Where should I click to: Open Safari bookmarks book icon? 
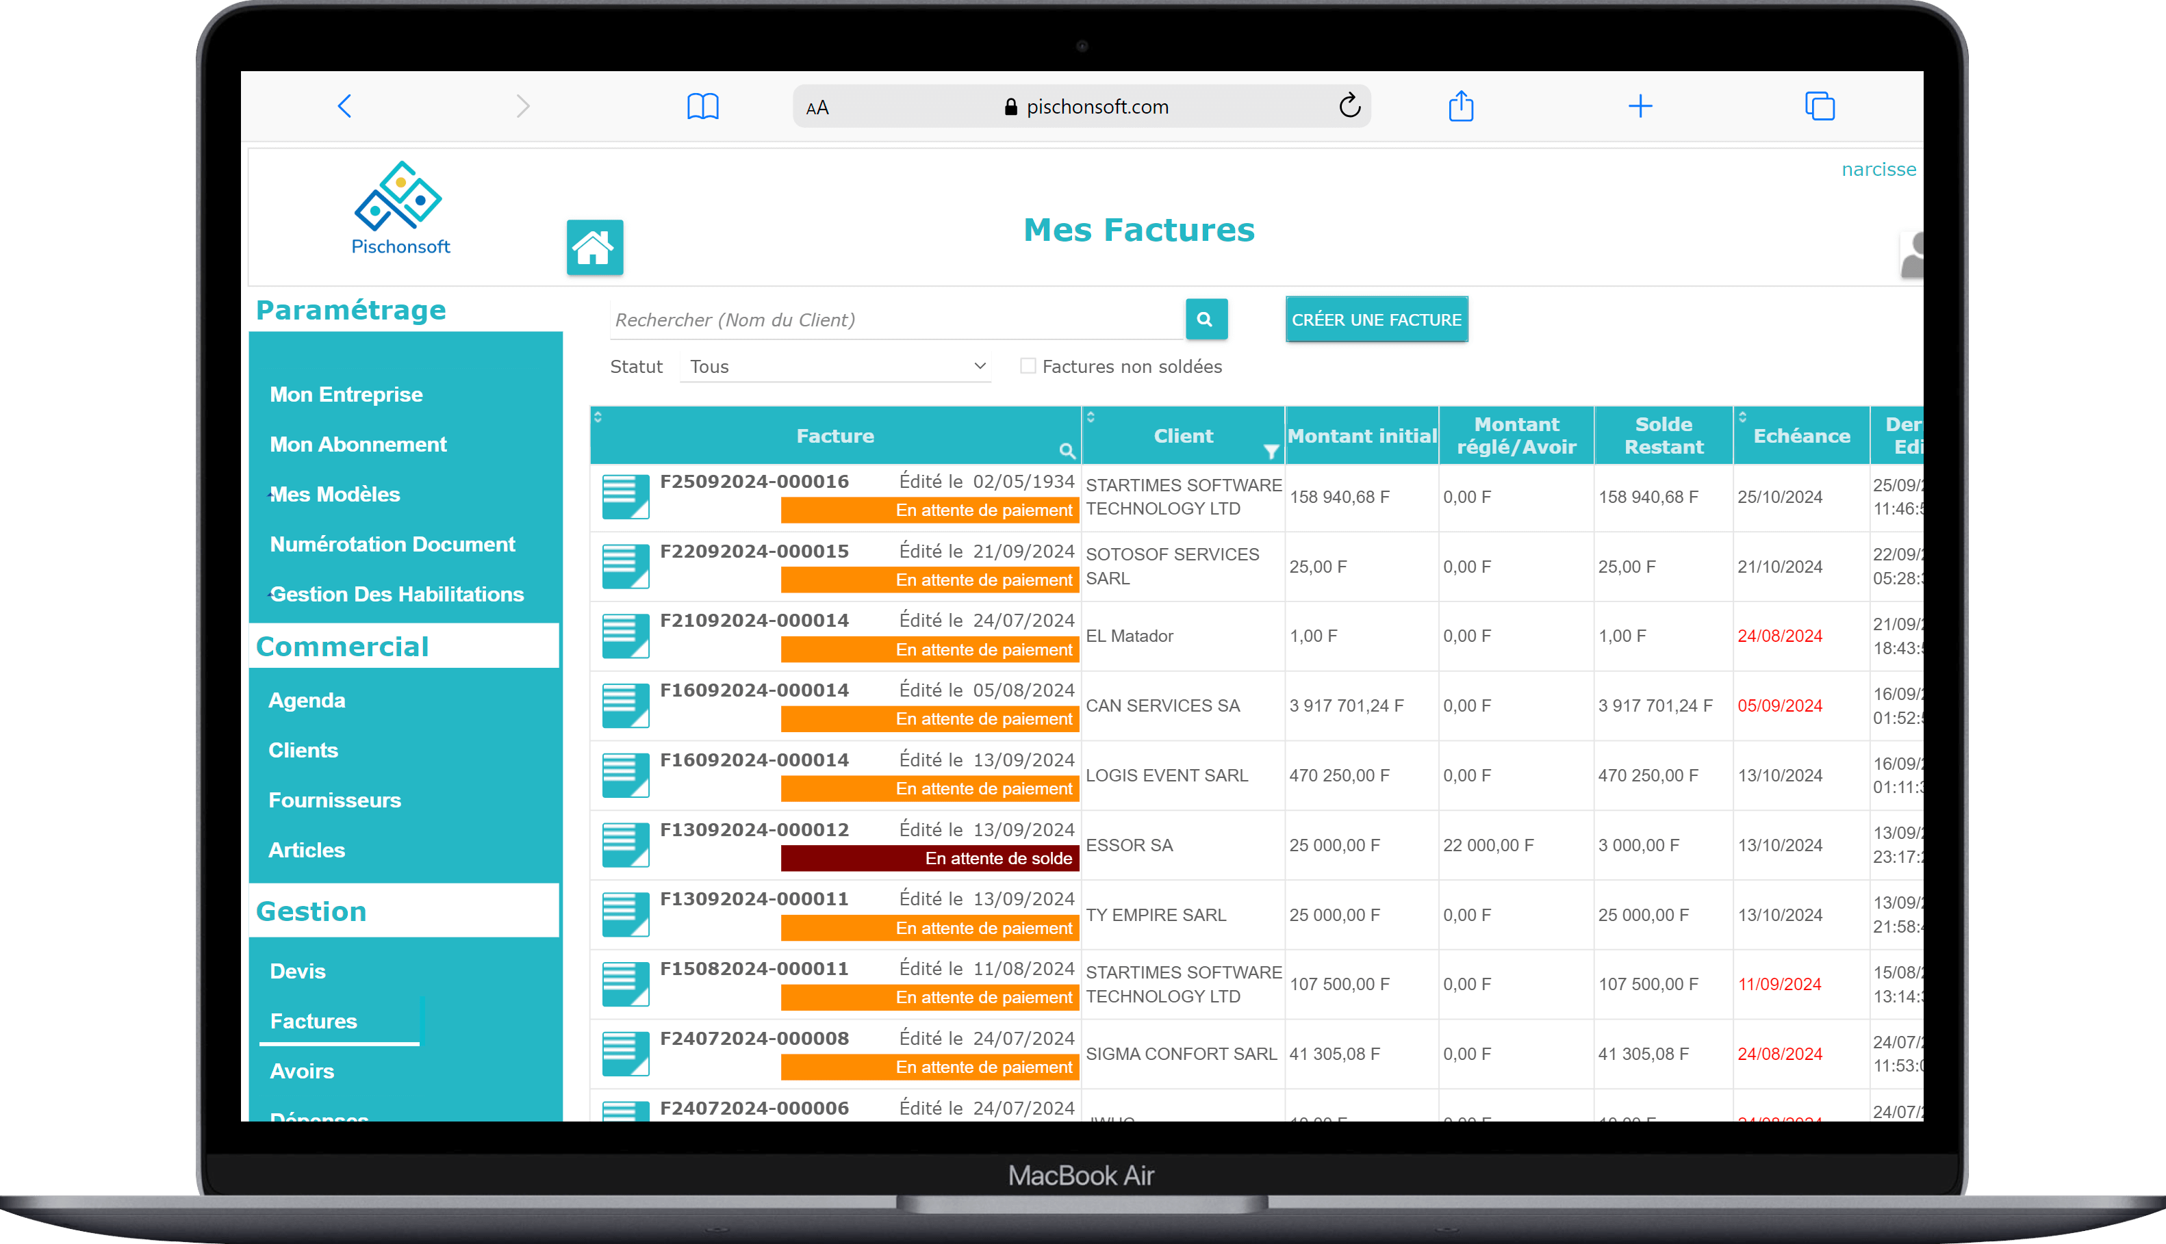(702, 107)
